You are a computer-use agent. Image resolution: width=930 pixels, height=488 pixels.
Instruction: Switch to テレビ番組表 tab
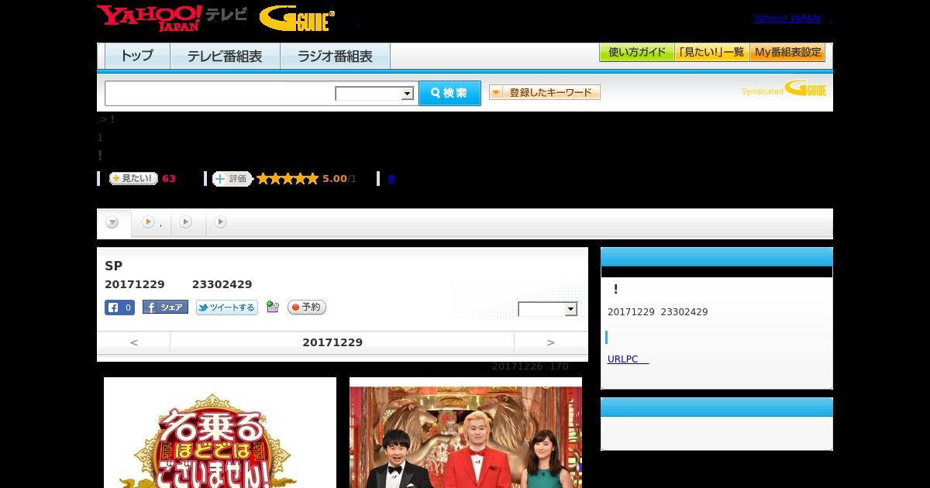pyautogui.click(x=225, y=56)
